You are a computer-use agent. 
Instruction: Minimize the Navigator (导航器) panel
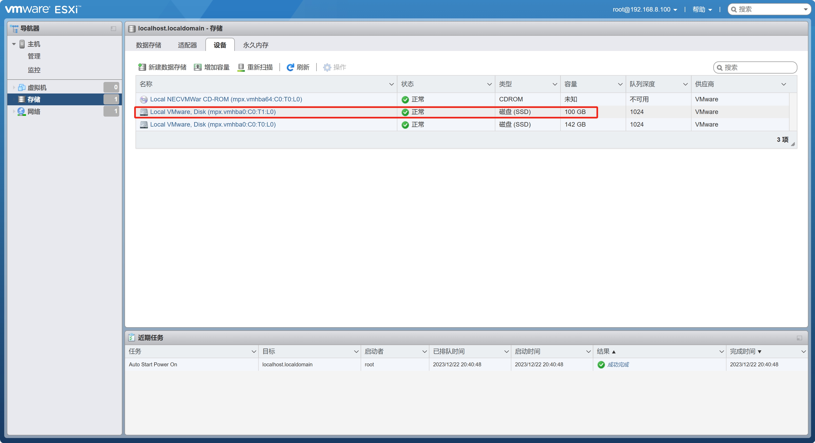113,28
